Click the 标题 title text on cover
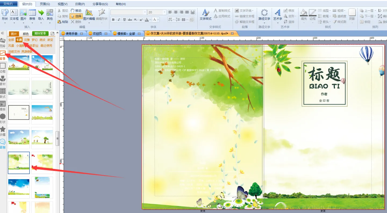Screen dimensions: 387x213 325,75
